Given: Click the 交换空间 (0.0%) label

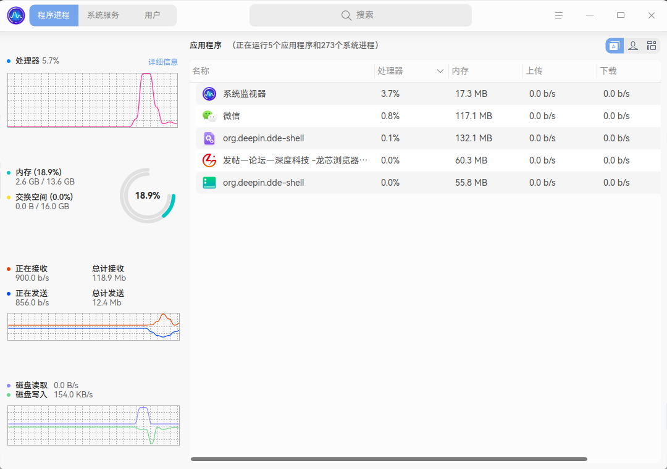Looking at the screenshot, I should tap(44, 197).
